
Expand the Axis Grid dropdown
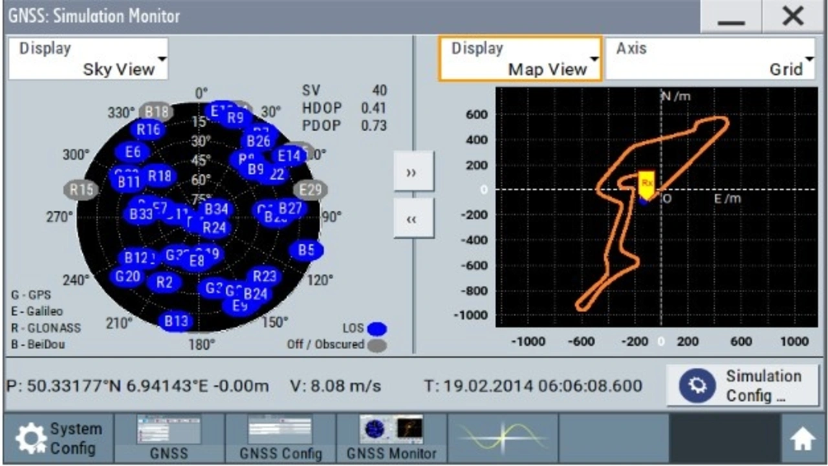pos(710,59)
